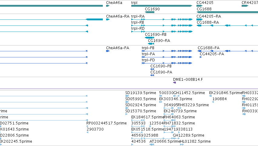The image size is (258, 146).
Task: Select transcript trpl-RD label
Action: (138, 29)
